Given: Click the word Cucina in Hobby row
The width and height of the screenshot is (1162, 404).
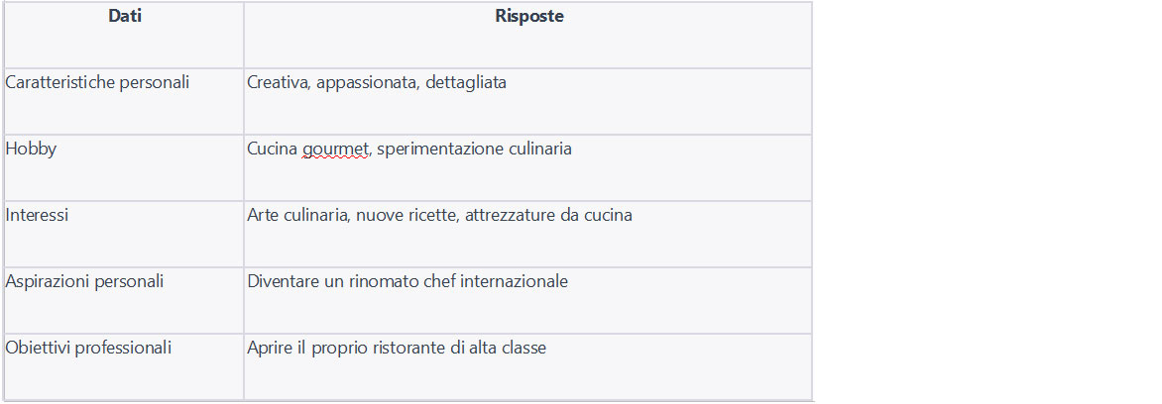Looking at the screenshot, I should pos(273,149).
